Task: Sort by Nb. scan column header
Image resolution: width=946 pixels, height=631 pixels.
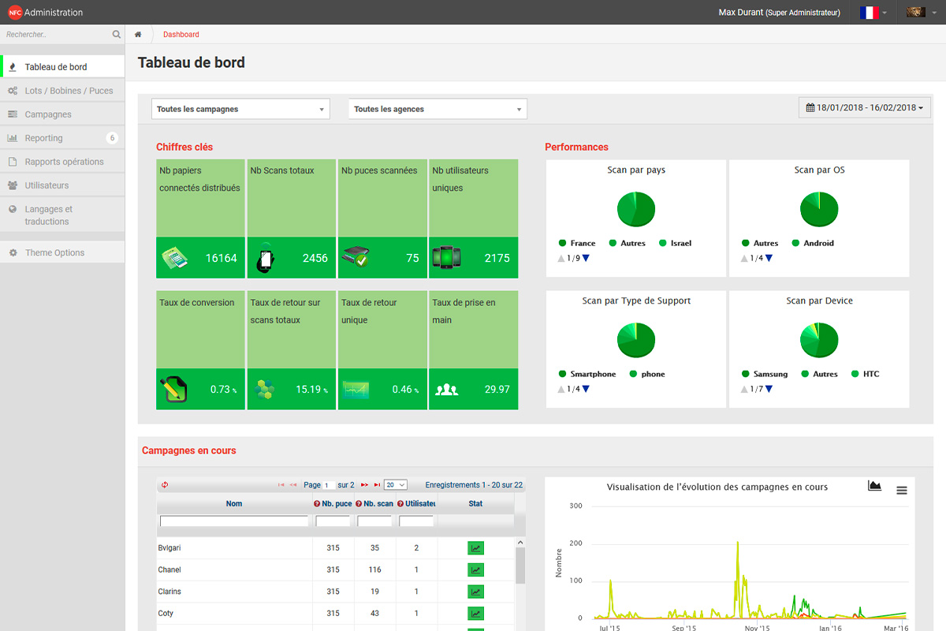Action: click(374, 503)
